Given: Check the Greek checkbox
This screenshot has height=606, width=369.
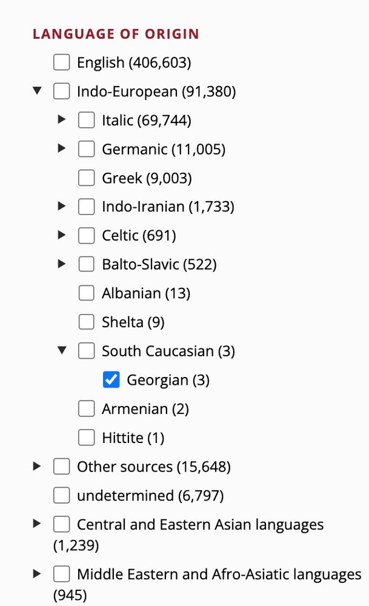Looking at the screenshot, I should tap(86, 177).
